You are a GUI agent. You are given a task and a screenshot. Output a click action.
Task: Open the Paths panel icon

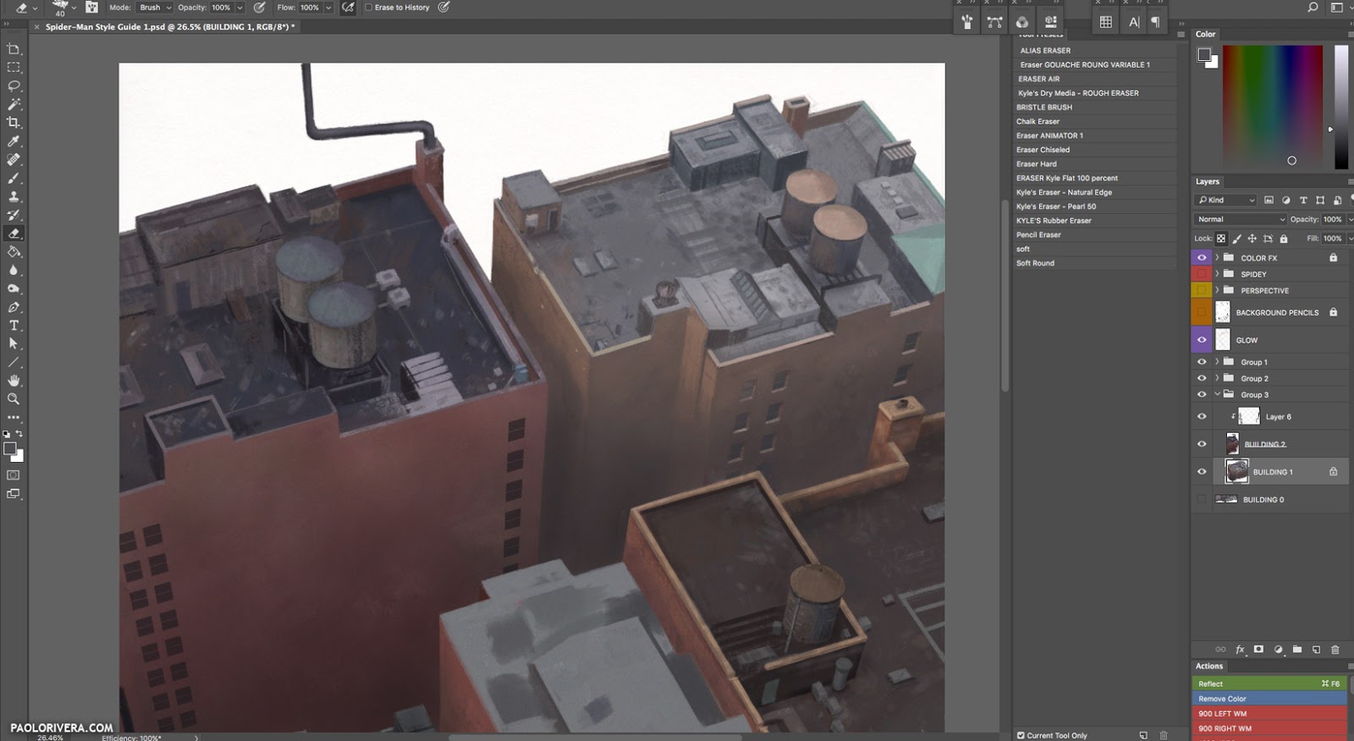coord(994,22)
